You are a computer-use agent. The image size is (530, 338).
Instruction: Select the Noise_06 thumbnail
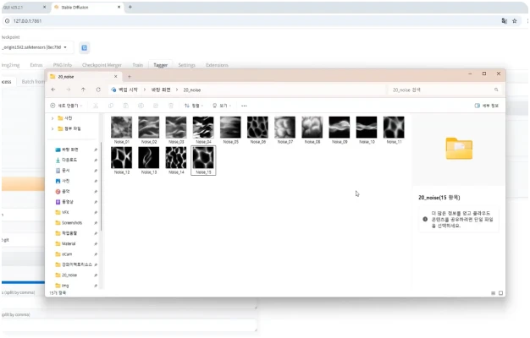click(257, 127)
